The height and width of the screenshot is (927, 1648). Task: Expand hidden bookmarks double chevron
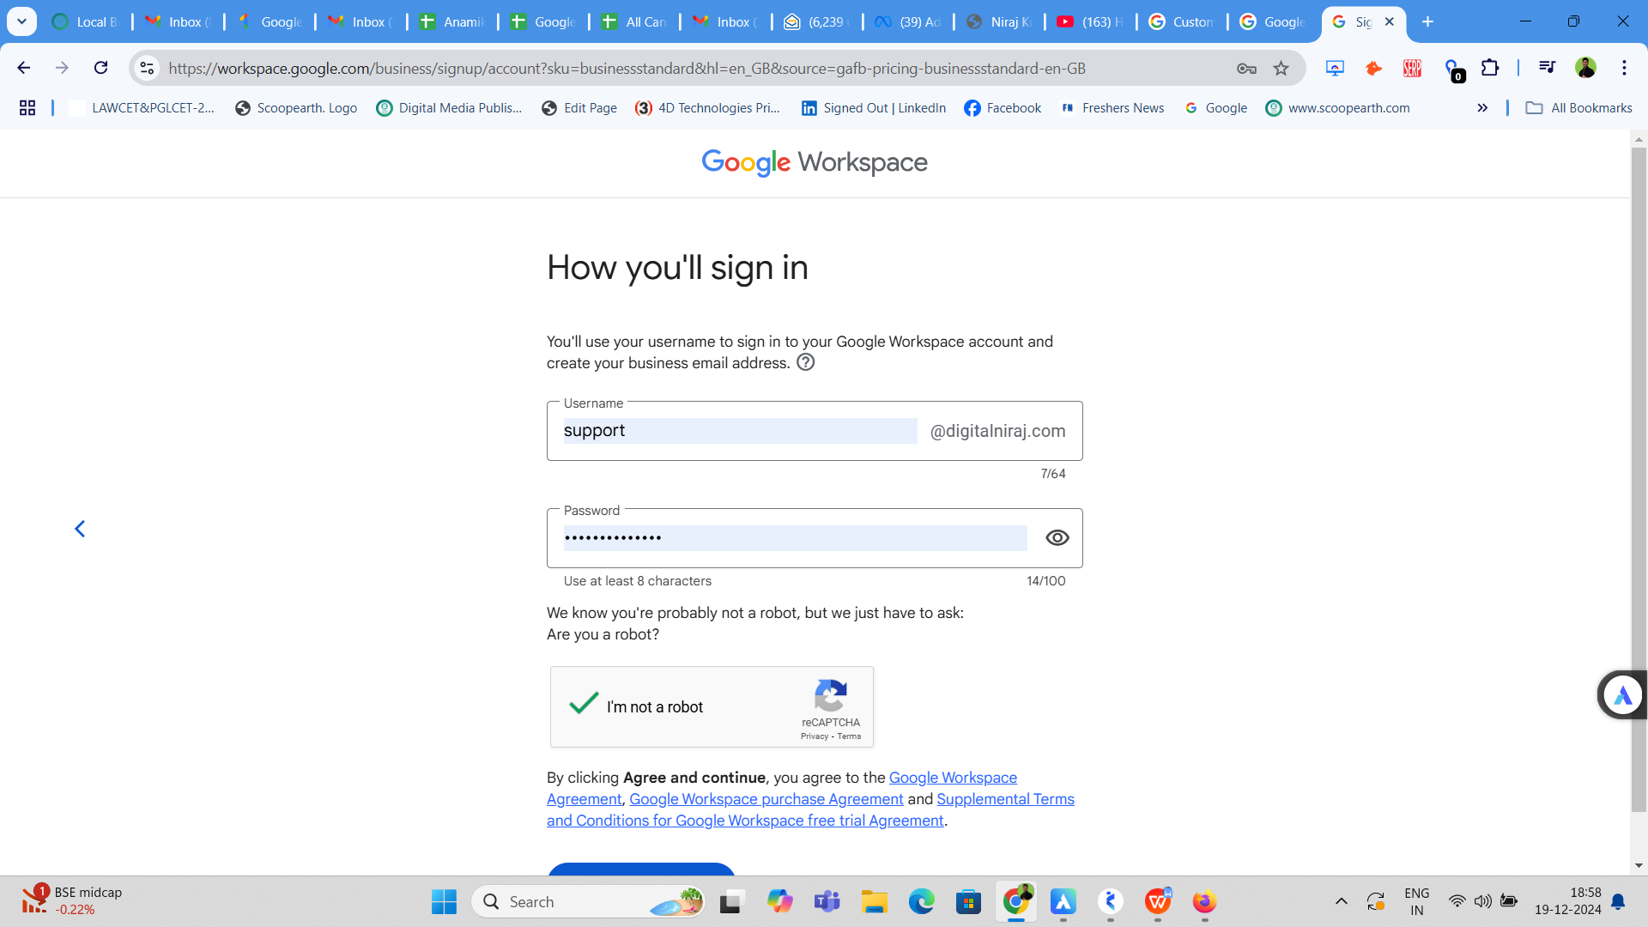pos(1482,108)
